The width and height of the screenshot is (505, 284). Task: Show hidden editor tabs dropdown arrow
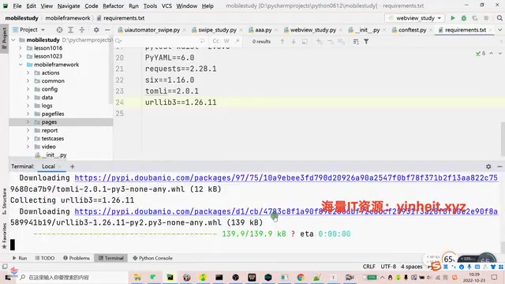tap(499, 30)
